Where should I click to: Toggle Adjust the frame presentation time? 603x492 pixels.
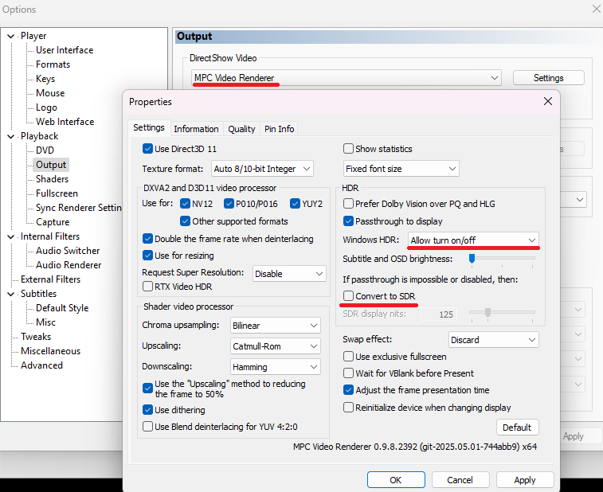pos(348,390)
